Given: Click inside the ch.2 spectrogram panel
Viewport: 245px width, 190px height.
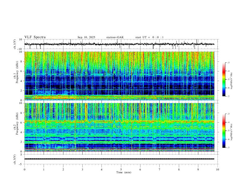Looking at the screenshot, I should pos(119,127).
